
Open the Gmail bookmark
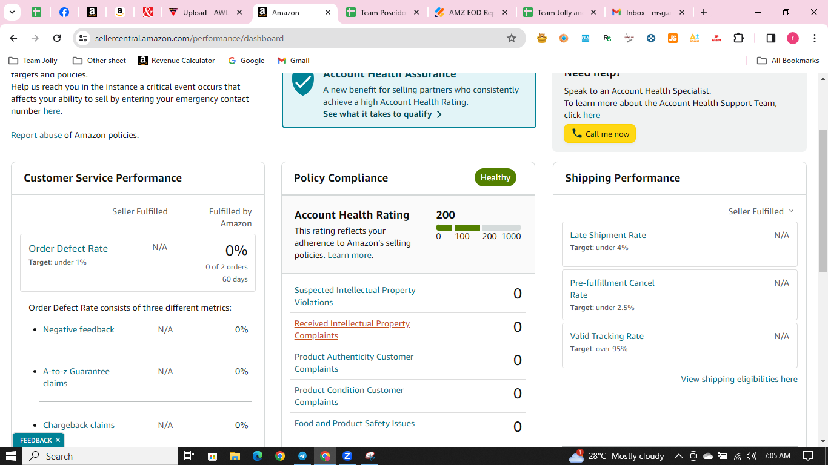293,61
